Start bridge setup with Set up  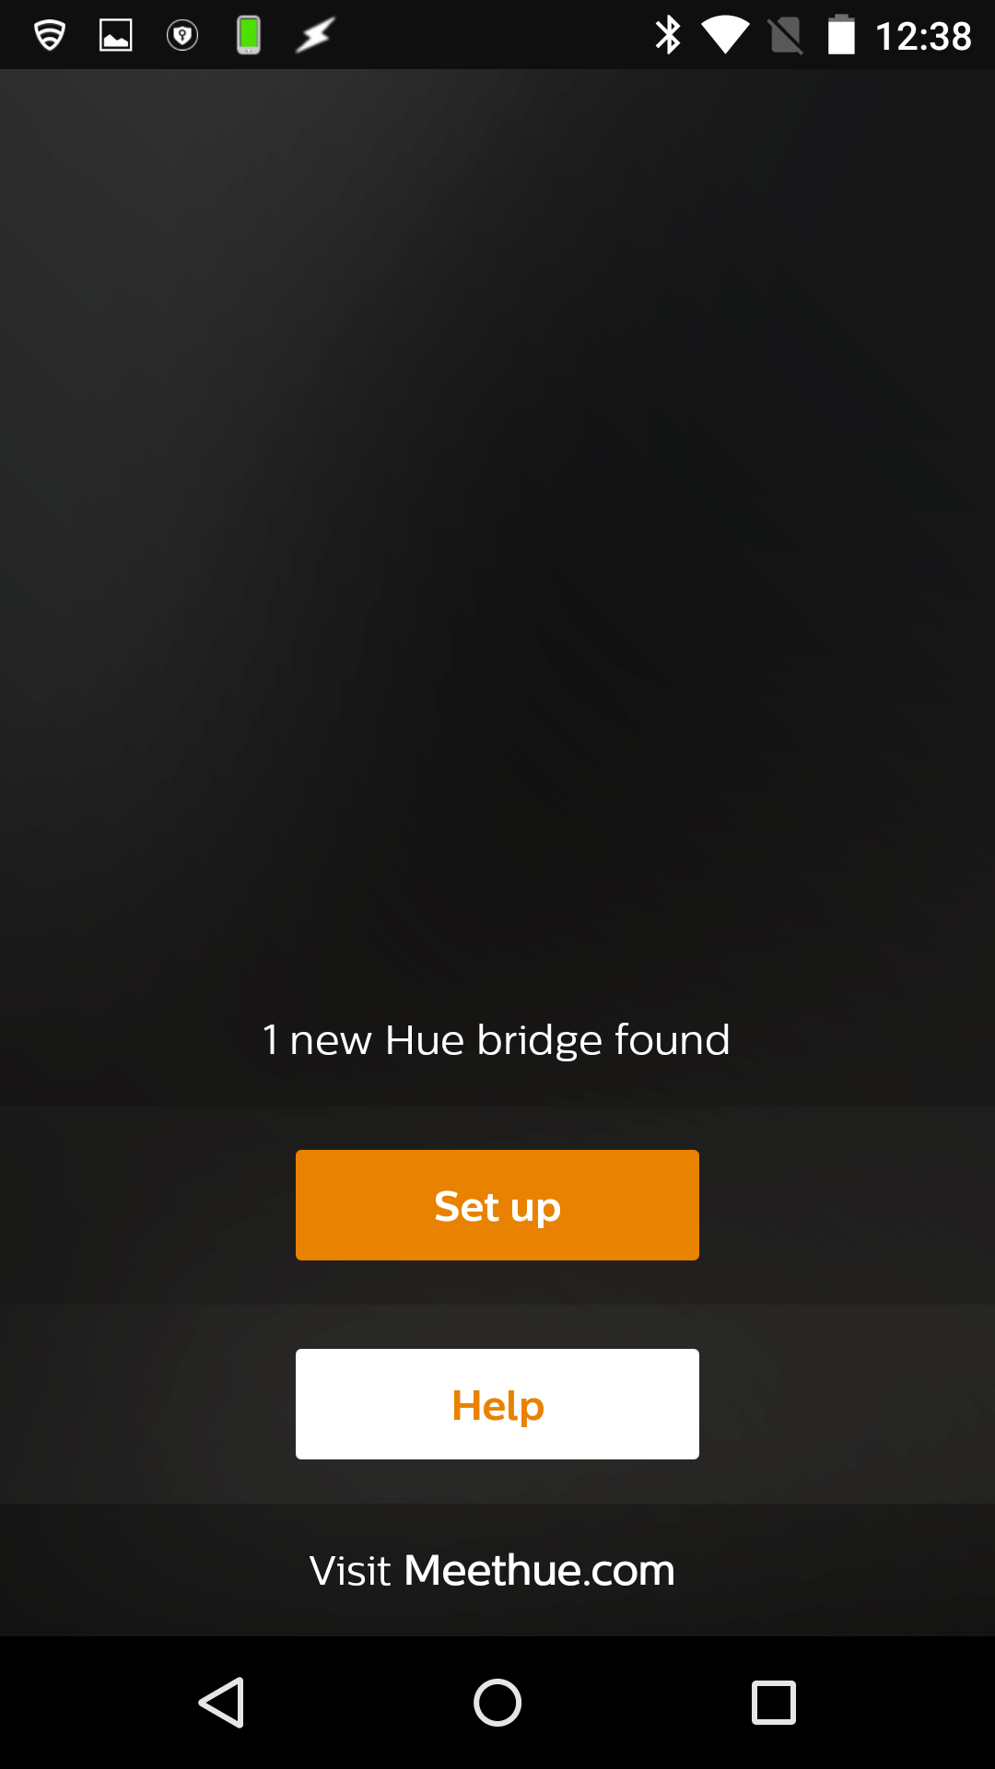497,1205
